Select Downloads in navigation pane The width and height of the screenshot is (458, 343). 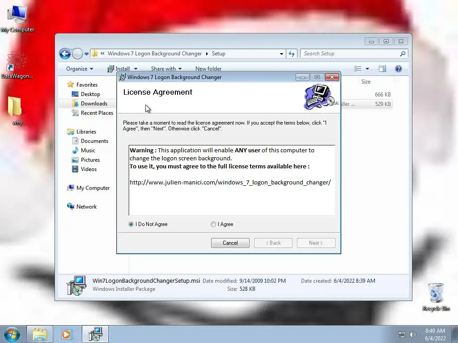pos(94,104)
